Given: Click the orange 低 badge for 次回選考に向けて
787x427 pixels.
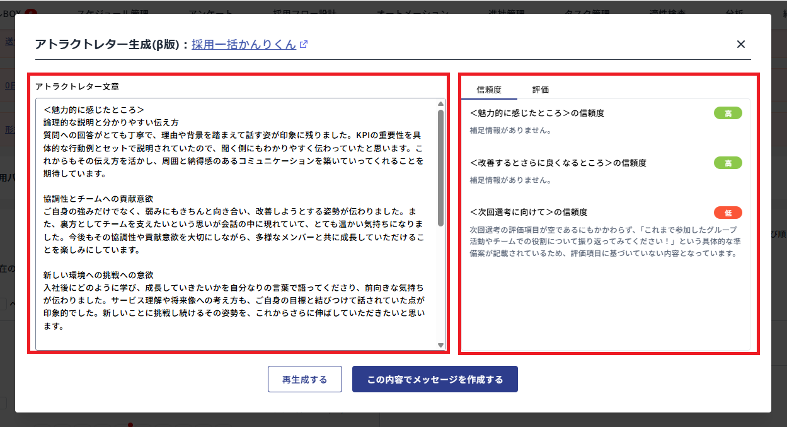Looking at the screenshot, I should [728, 213].
